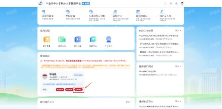Viewport: 222px width, 109px height.
Task: Click the grey 更多 button in applicant card
Action: [45, 90]
